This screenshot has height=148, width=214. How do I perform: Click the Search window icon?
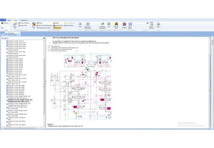[151, 25]
